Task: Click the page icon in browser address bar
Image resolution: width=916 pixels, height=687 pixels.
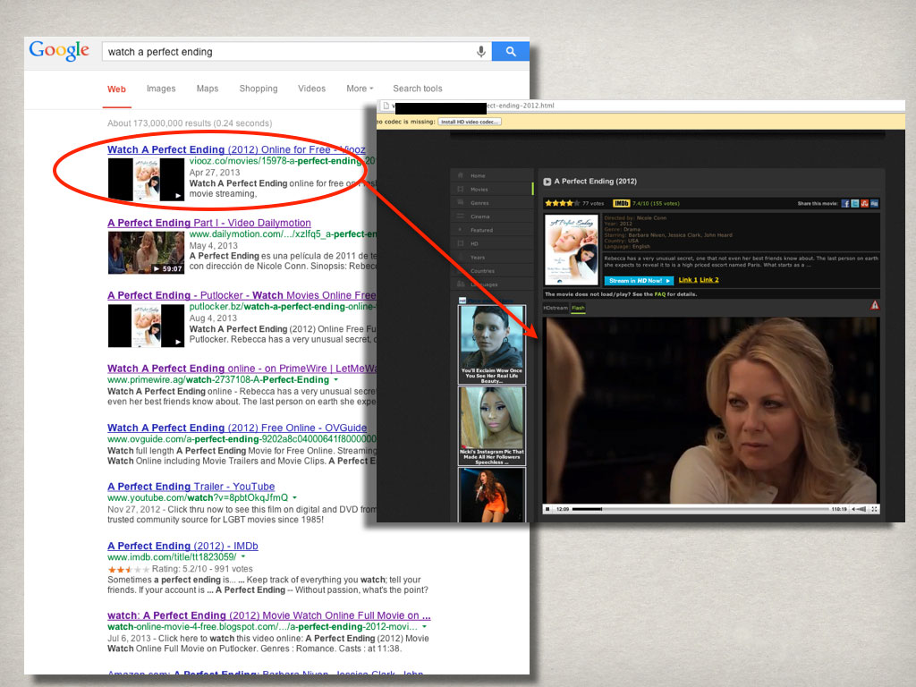Action: [386, 106]
